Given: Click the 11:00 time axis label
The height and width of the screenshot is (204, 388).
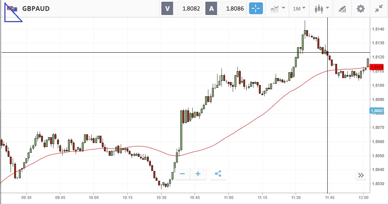Looking at the screenshot, I should click(228, 198).
